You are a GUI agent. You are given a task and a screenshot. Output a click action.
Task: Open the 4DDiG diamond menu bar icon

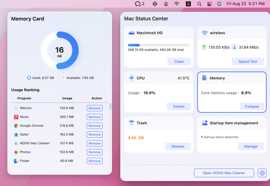[155, 4]
